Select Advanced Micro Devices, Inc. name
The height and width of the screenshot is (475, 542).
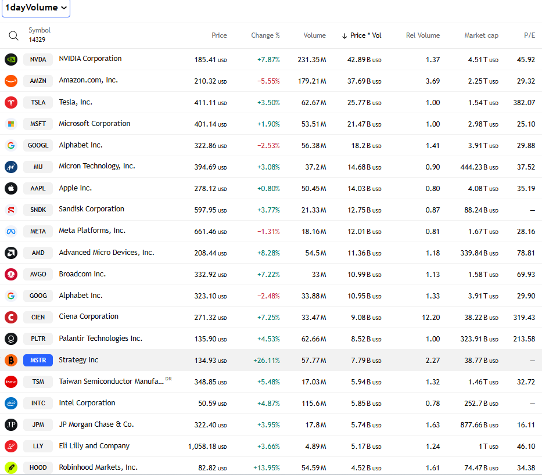point(106,253)
